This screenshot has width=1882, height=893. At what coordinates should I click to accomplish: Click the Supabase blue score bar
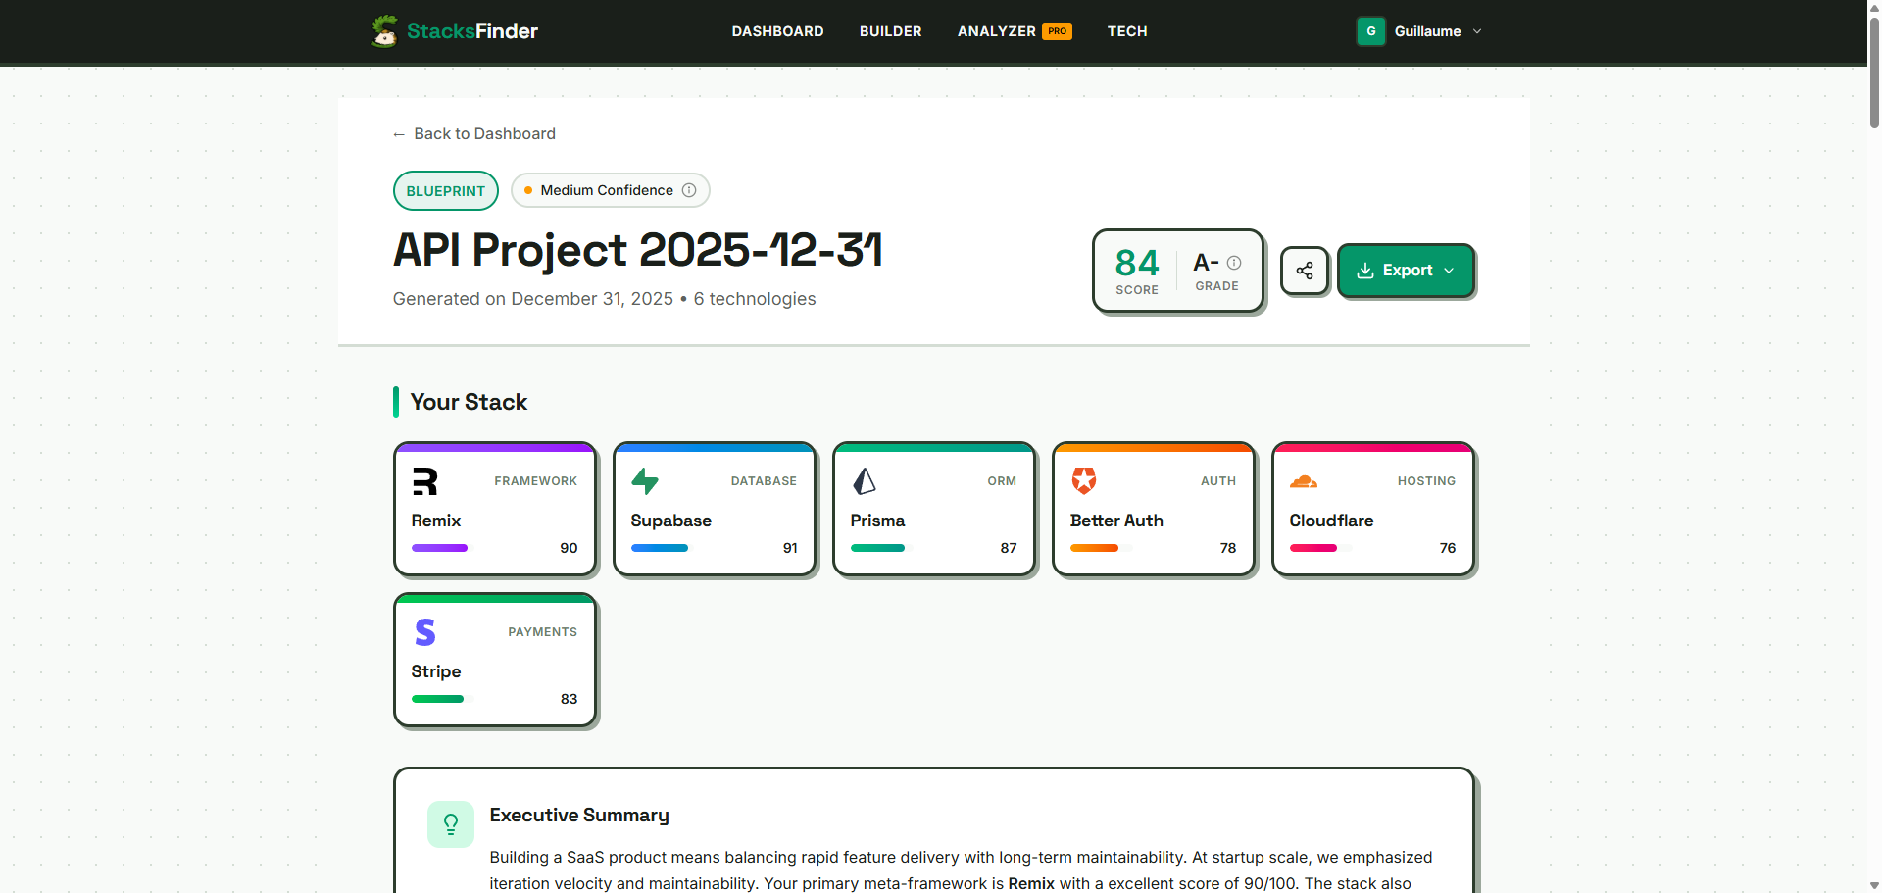click(x=660, y=548)
